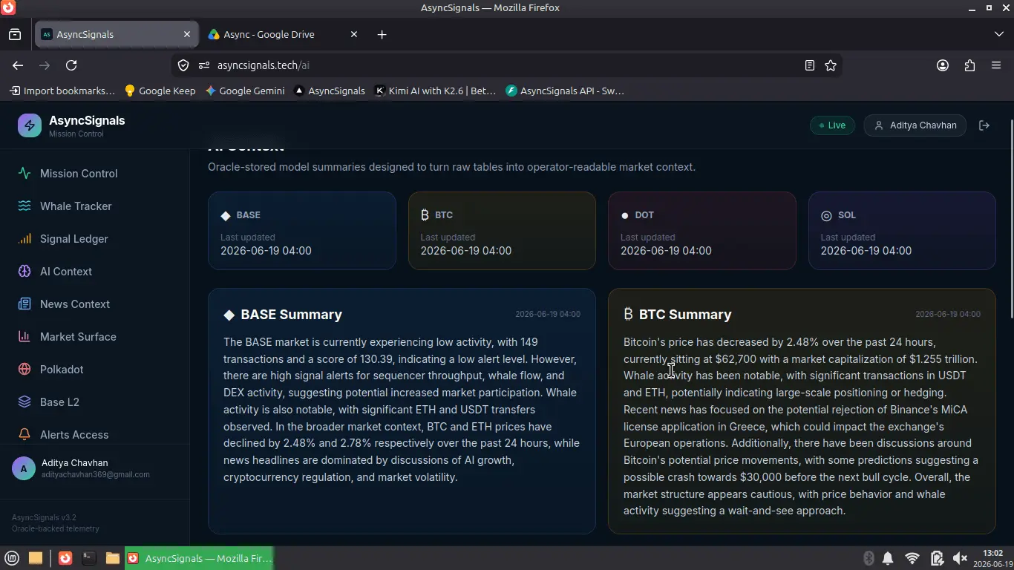Go back to previous page
This screenshot has height=570, width=1014.
[18, 65]
